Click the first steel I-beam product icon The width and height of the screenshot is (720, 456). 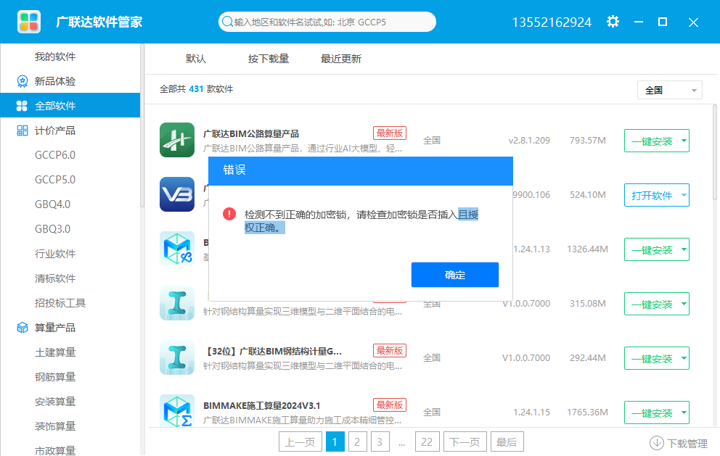coord(177,303)
